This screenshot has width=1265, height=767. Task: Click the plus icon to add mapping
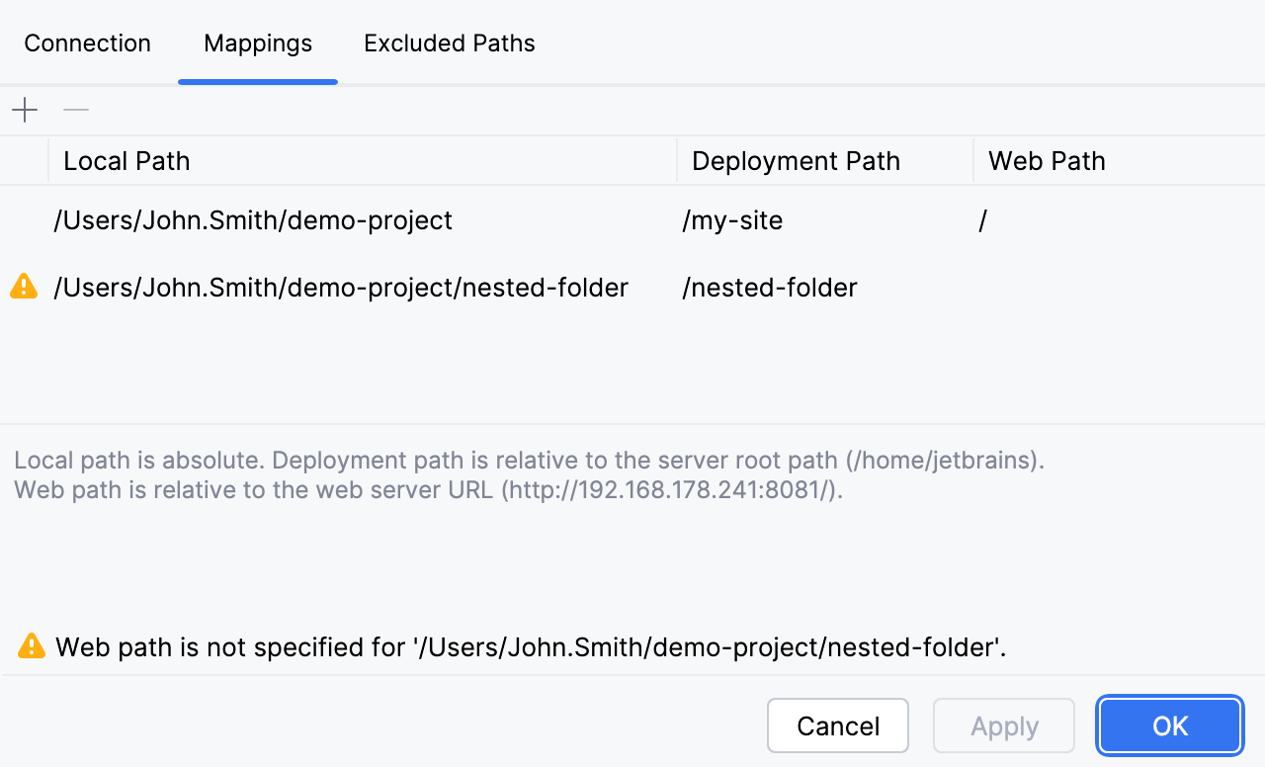point(25,110)
